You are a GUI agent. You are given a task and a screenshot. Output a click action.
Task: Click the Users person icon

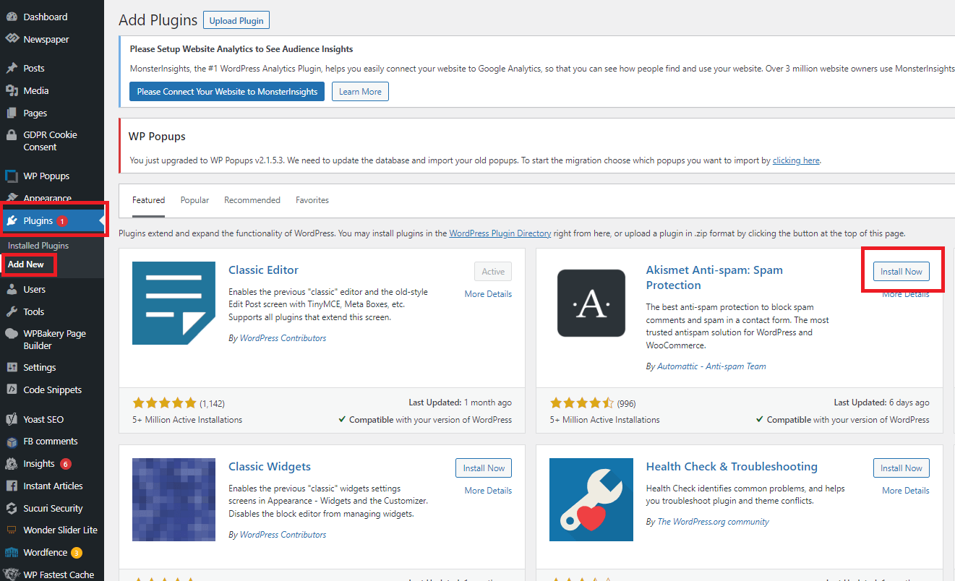pyautogui.click(x=12, y=289)
